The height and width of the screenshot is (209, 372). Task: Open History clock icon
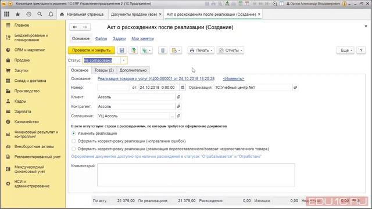pos(28,14)
